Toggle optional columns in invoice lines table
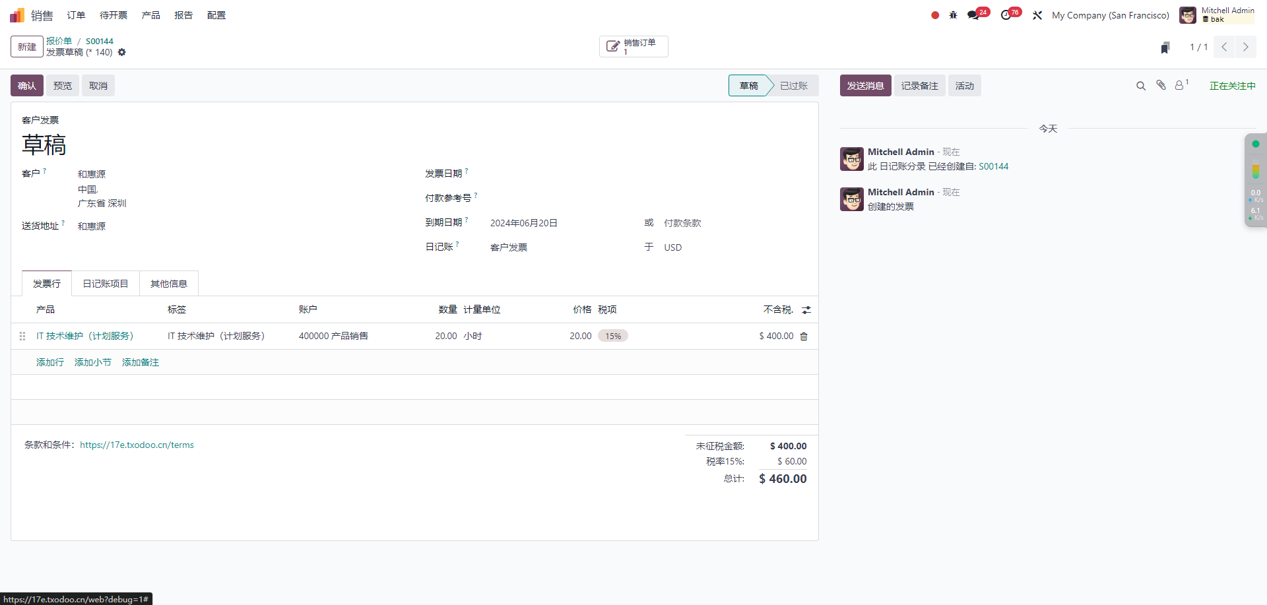Image resolution: width=1267 pixels, height=605 pixels. [x=806, y=310]
